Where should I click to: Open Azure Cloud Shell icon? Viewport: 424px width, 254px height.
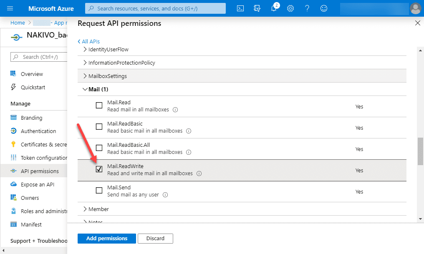240,8
